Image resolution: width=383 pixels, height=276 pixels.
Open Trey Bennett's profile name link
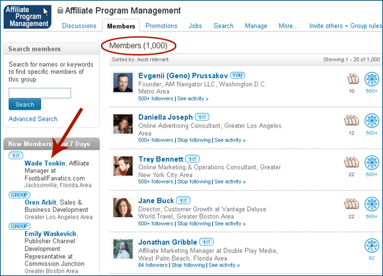pos(161,159)
